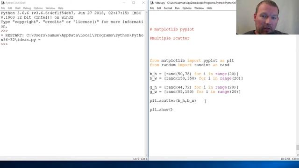This screenshot has width=299, height=168.
Task: Click the shell status bar Col: 4 indicator
Action: [144, 159]
